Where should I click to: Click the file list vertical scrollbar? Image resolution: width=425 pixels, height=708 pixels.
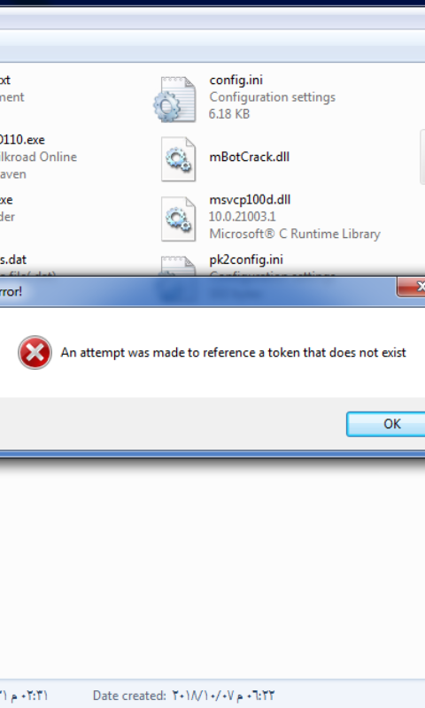click(x=422, y=158)
